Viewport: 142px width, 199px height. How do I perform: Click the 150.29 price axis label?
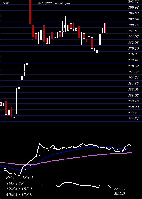(134, 107)
